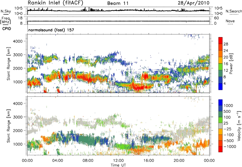Click the Power [dB] colorbar label
The image size is (242, 167).
pos(231,64)
